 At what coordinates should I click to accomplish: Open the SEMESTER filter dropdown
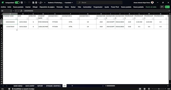click(x=37, y=18)
